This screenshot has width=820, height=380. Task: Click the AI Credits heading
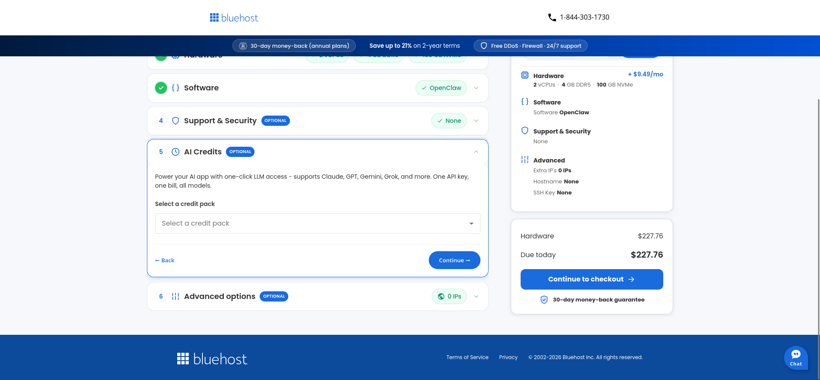point(203,152)
